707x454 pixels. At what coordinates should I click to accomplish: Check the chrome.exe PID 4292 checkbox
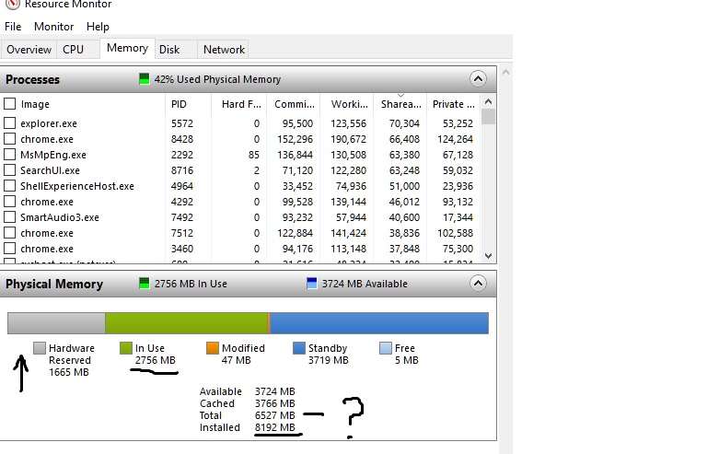9,202
